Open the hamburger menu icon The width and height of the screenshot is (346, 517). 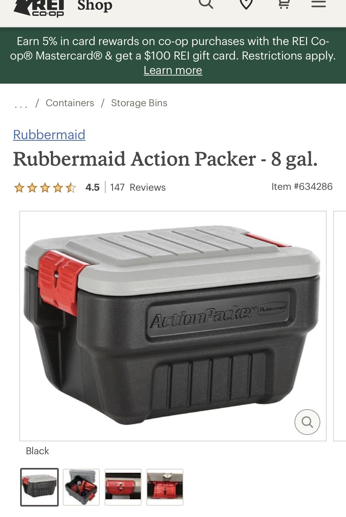(318, 4)
